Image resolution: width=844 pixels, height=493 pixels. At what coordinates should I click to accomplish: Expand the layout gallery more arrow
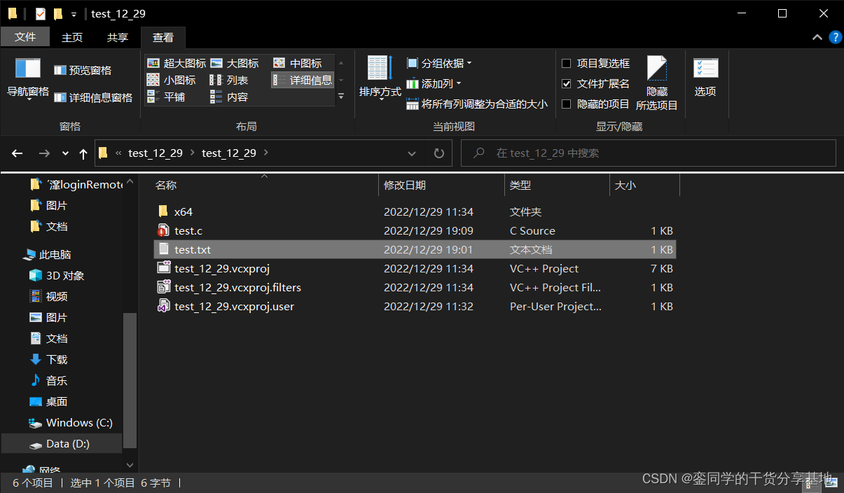coord(341,96)
